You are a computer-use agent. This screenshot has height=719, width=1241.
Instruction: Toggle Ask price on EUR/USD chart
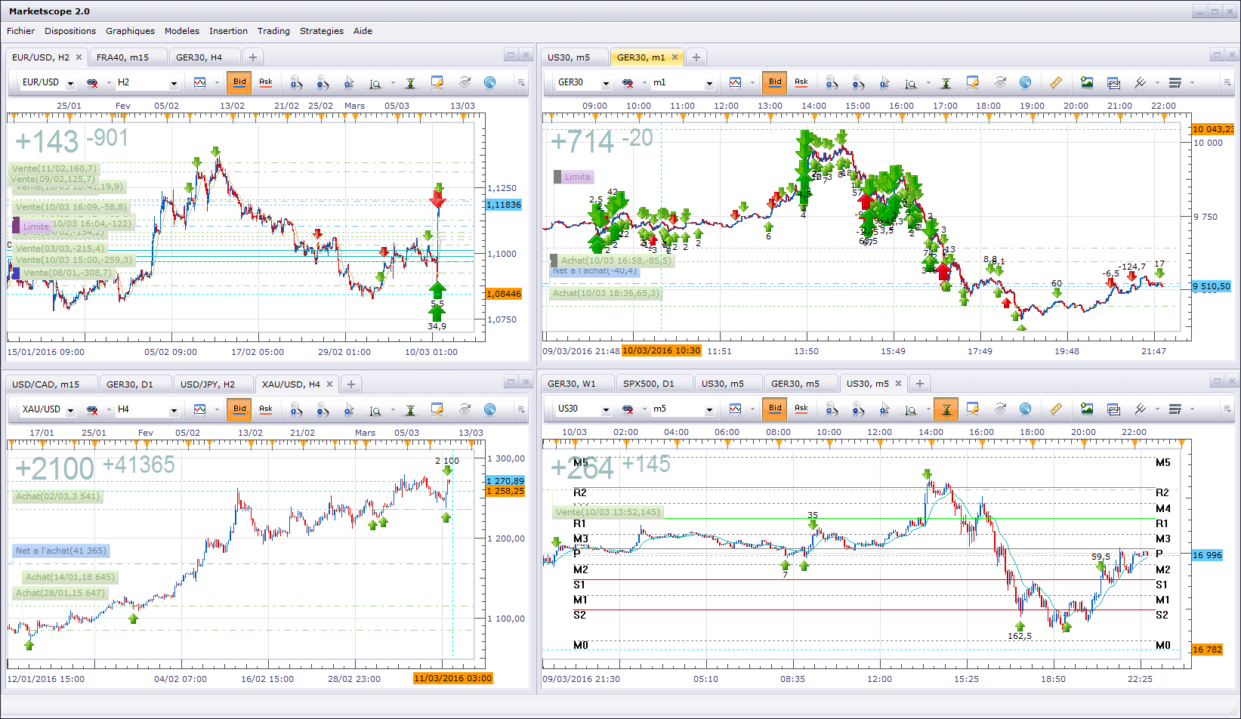(x=266, y=82)
